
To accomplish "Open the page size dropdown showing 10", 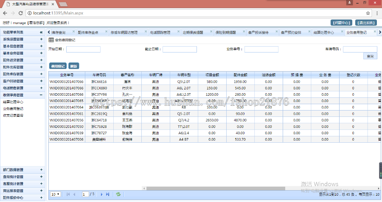I will click(55, 194).
